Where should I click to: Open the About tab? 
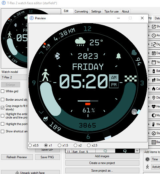pyautogui.click(x=125, y=11)
